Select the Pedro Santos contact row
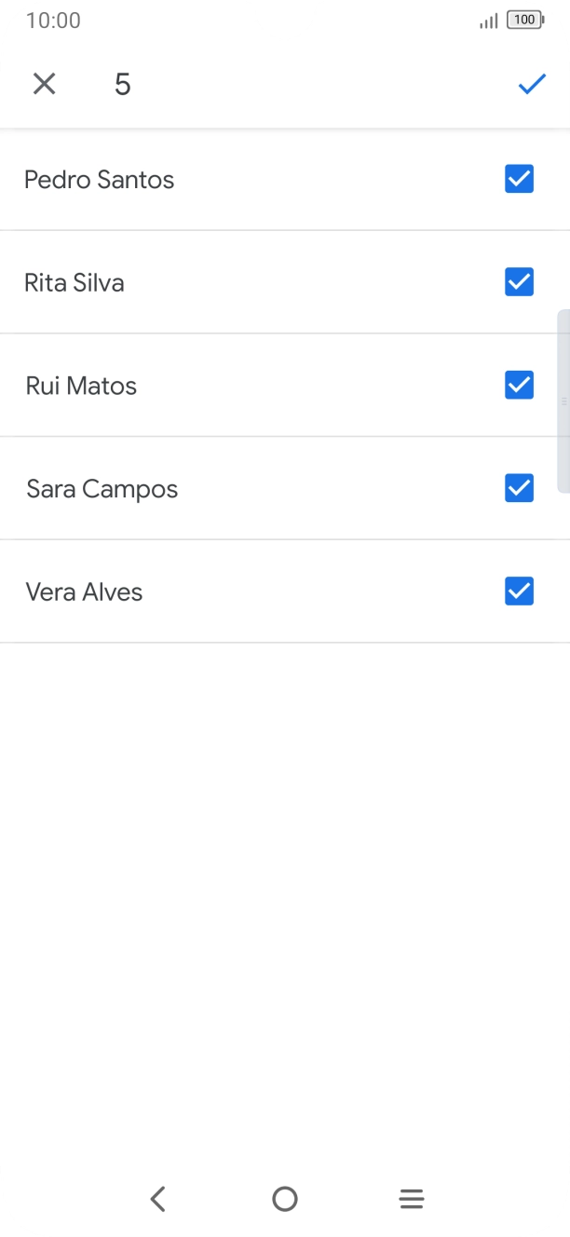The image size is (570, 1237). (x=100, y=180)
